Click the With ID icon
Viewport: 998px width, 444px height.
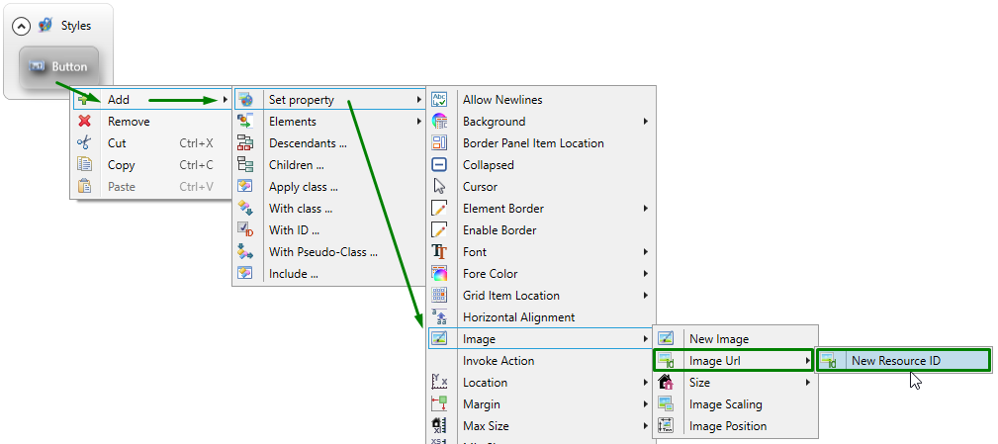pos(246,230)
